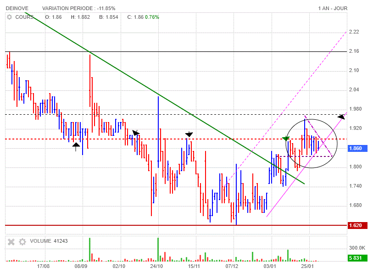Click the 1.980 price axis label

[355, 109]
